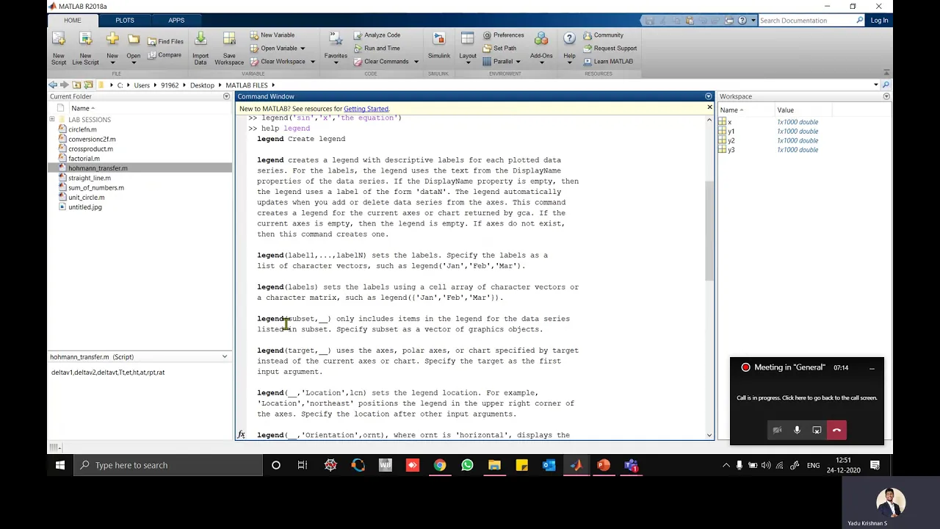940x529 pixels.
Task: Open the Add-Ons dropdown
Action: click(541, 62)
